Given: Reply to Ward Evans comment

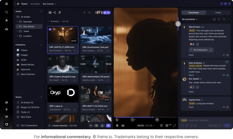Looking at the screenshot, I should (x=191, y=55).
